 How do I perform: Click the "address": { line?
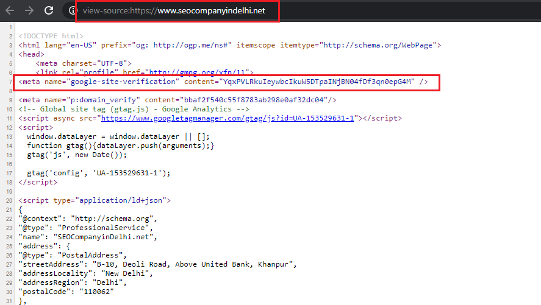pyautogui.click(x=45, y=246)
